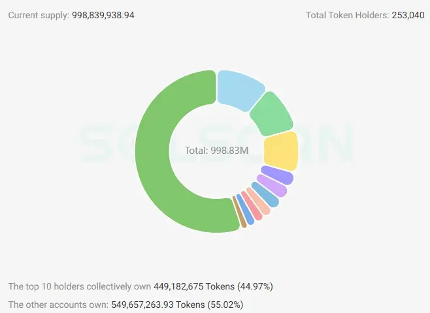This screenshot has height=313, width=430.
Task: Click the 253,040 holders count
Action: pyautogui.click(x=408, y=14)
